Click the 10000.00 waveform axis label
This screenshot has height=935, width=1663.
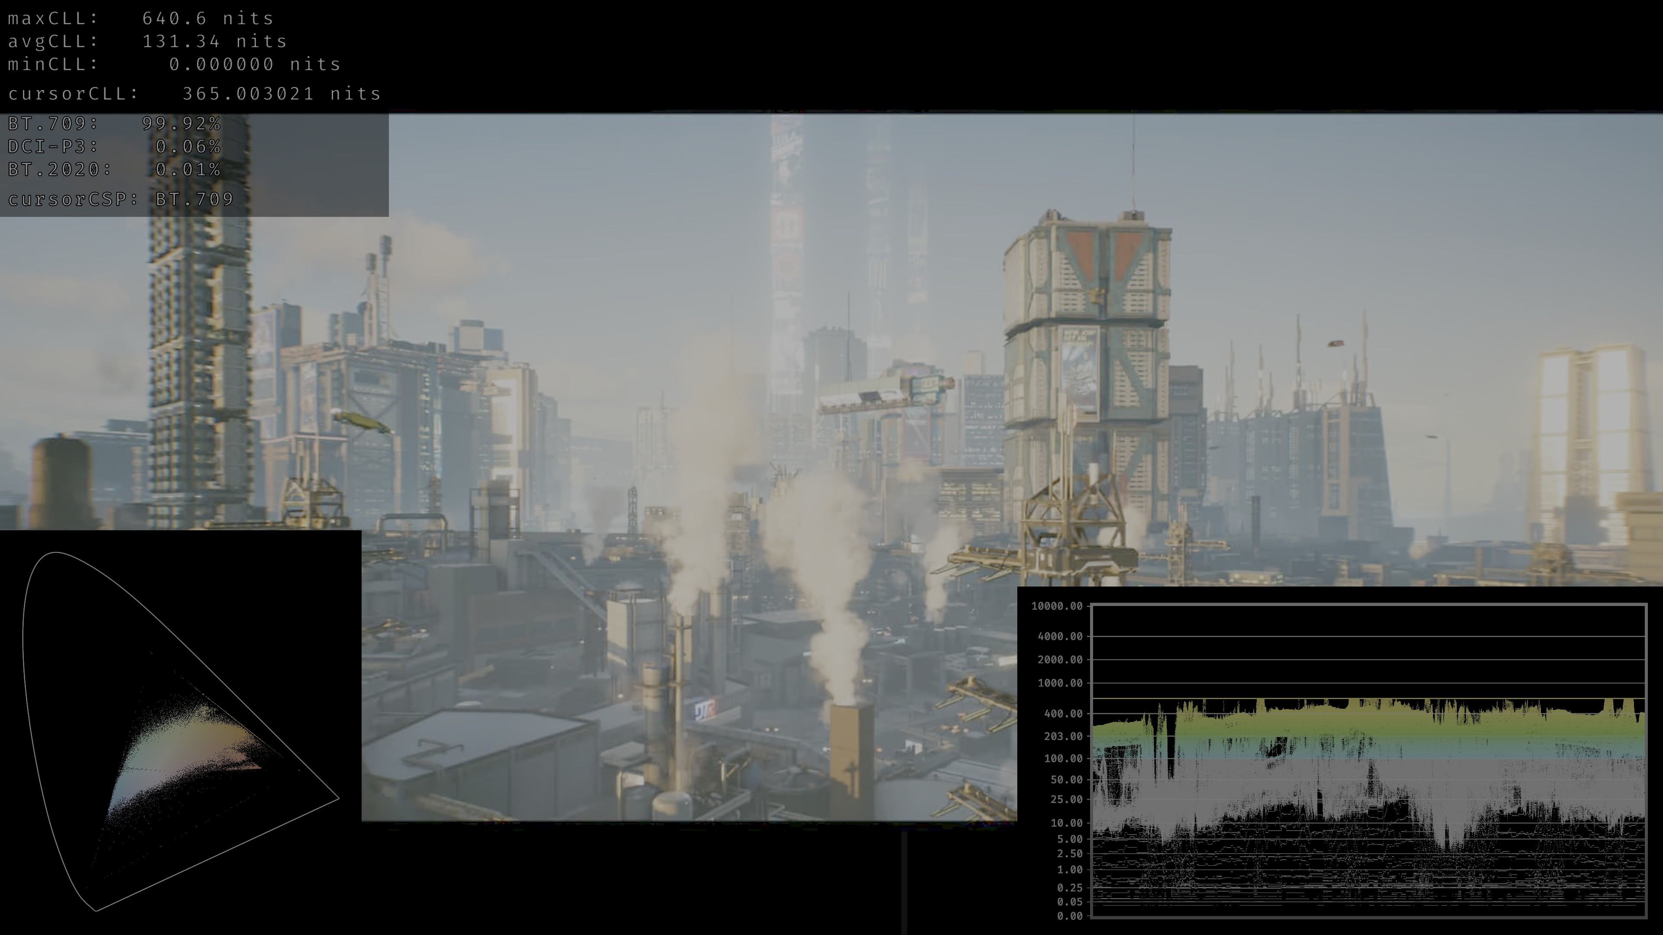coord(1057,606)
